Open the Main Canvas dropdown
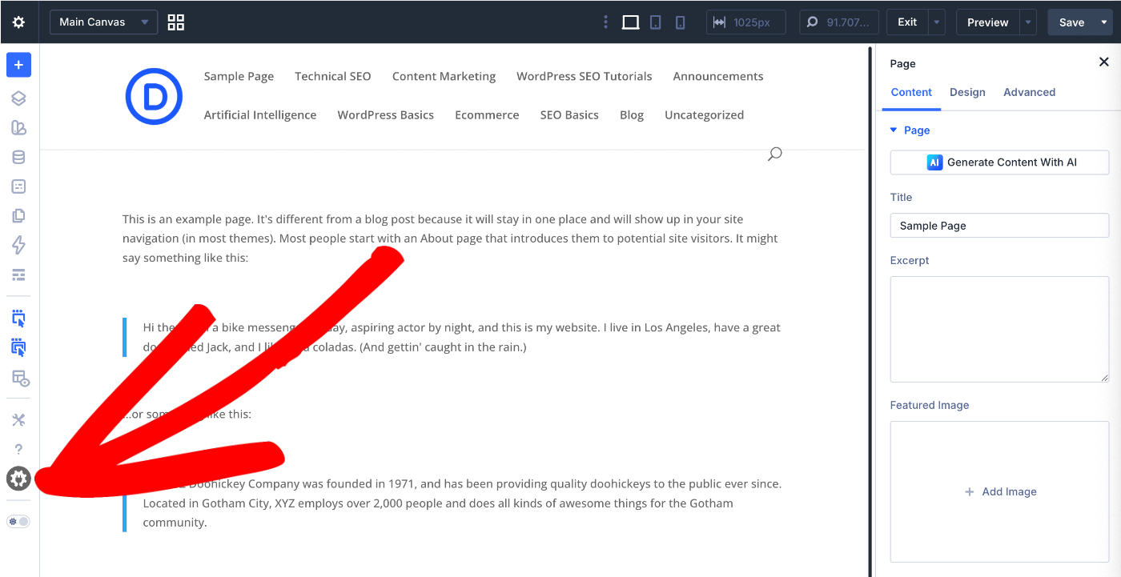Screen dimensions: 1121x577 (x=103, y=22)
